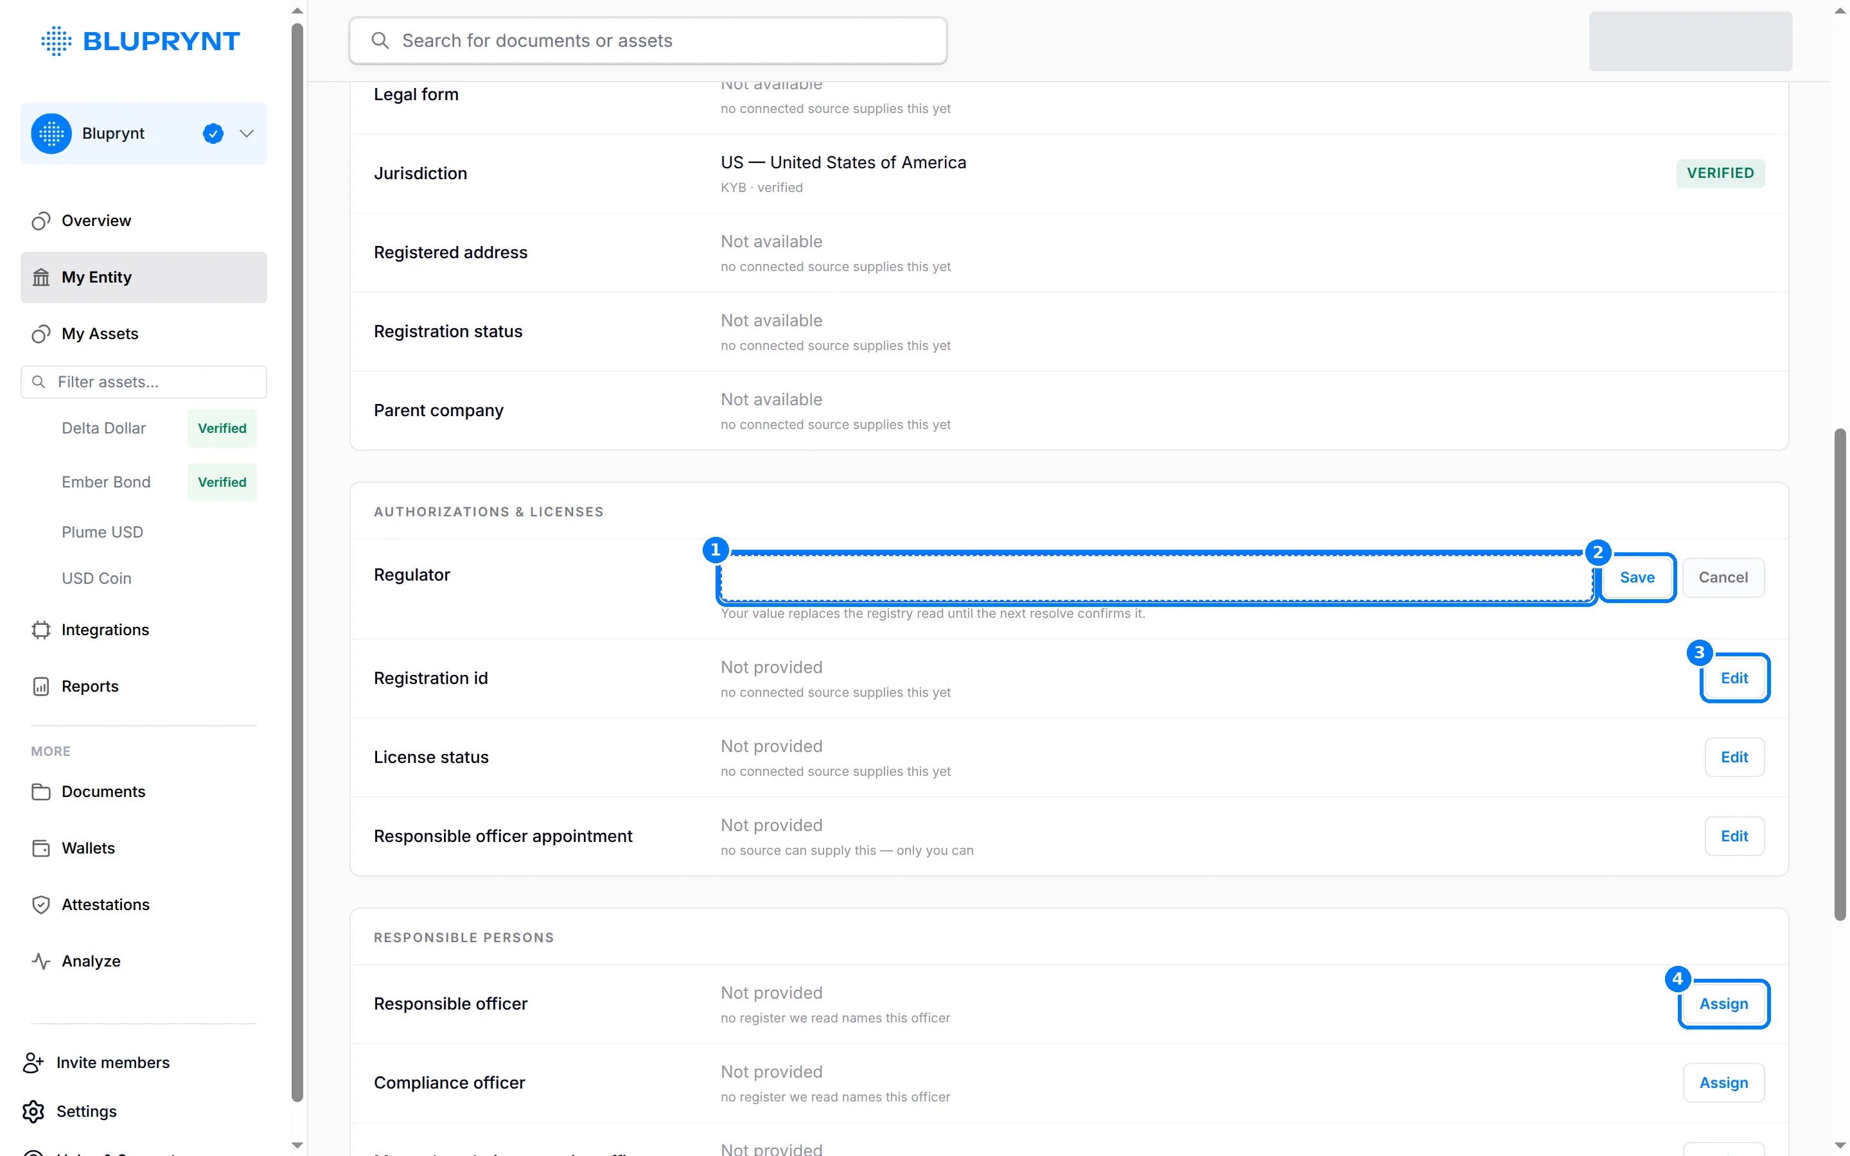Image resolution: width=1850 pixels, height=1156 pixels.
Task: Click the Bluprynt organization avatar
Action: click(x=51, y=134)
